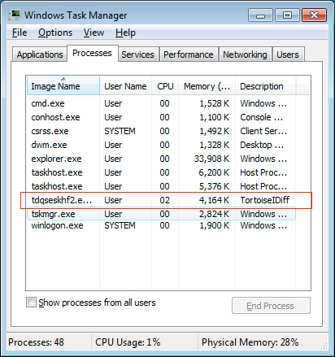Select the explorer.exe process
This screenshot has width=335, height=357.
(161, 159)
